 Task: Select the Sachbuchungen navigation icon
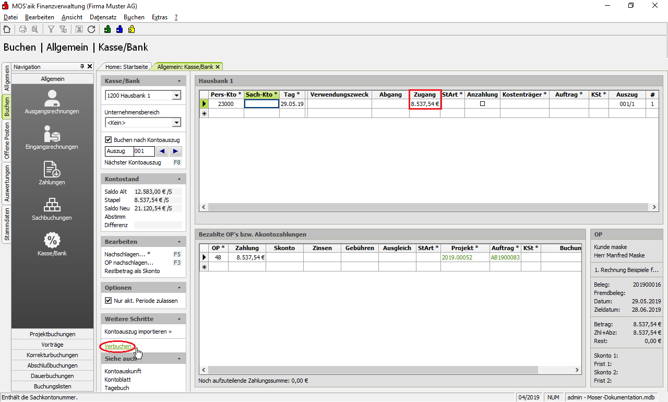point(52,208)
